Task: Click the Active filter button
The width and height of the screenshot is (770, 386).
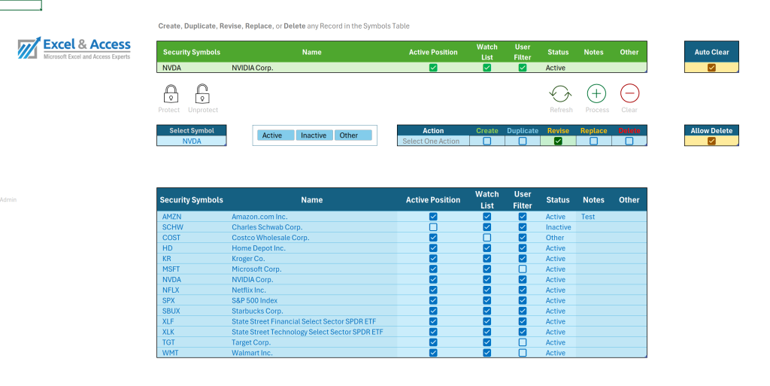Action: click(x=275, y=135)
